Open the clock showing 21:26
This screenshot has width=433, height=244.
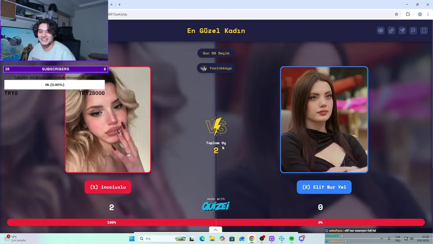[423, 239]
